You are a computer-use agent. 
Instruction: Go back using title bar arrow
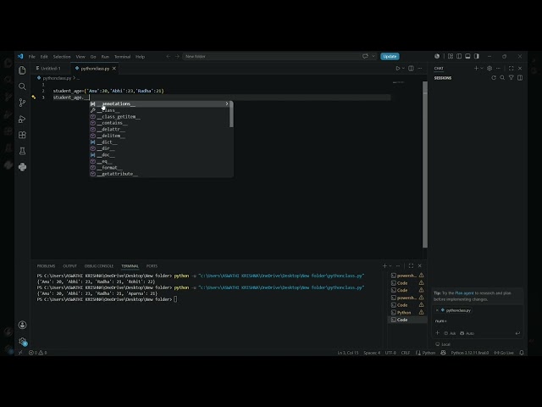(169, 57)
